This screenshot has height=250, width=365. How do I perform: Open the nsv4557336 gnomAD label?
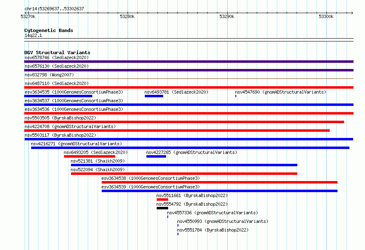point(212,213)
